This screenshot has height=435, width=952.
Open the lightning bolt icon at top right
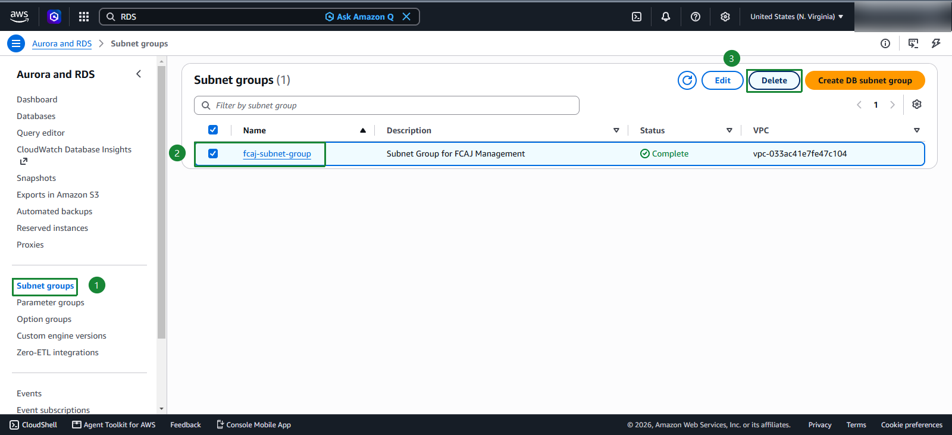936,43
